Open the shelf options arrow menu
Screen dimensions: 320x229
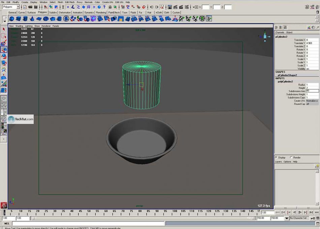tap(4, 21)
